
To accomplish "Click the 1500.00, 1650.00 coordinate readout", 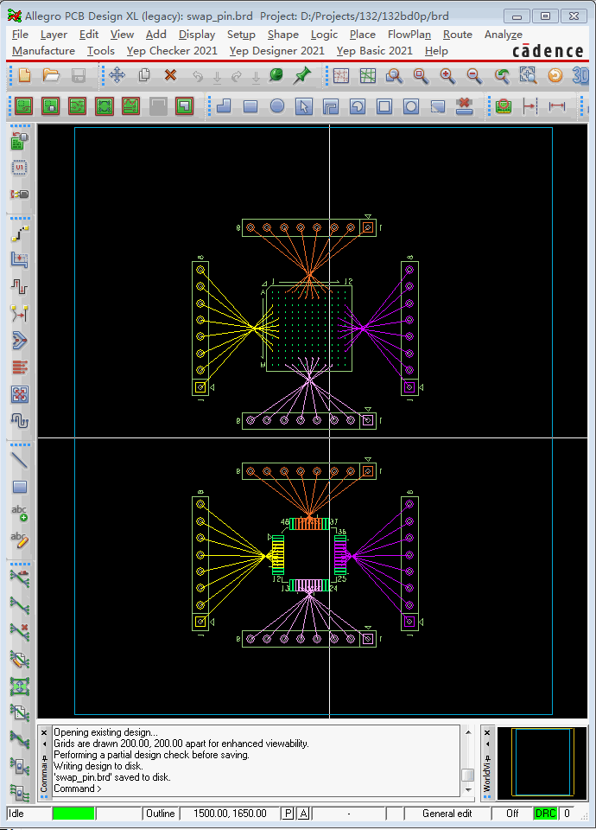I will [x=230, y=814].
